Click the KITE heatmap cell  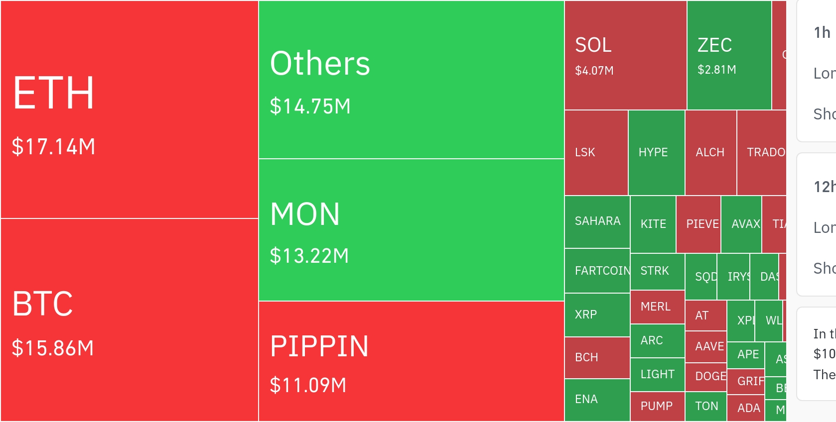pos(653,224)
